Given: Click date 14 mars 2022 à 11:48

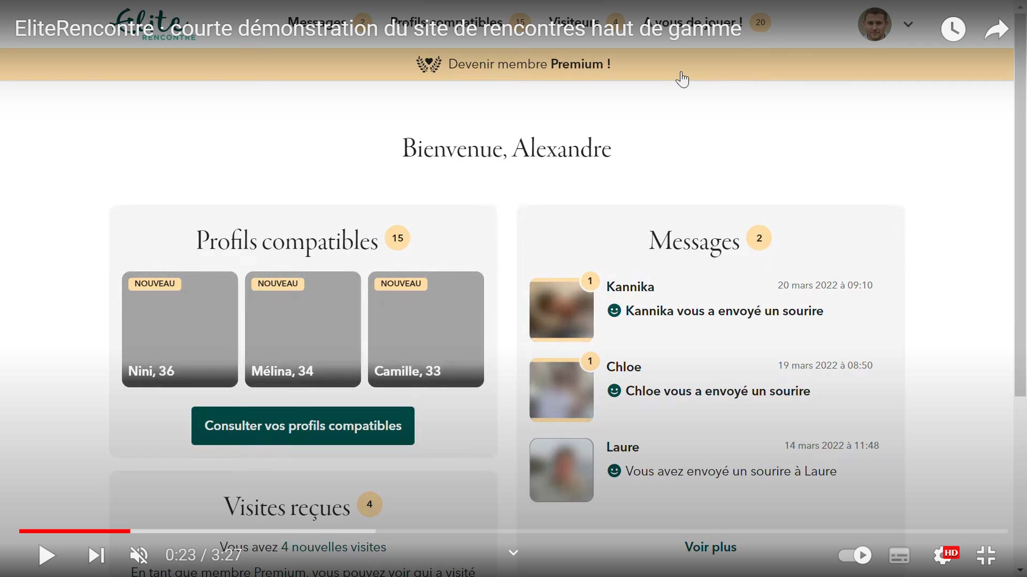Looking at the screenshot, I should point(832,446).
